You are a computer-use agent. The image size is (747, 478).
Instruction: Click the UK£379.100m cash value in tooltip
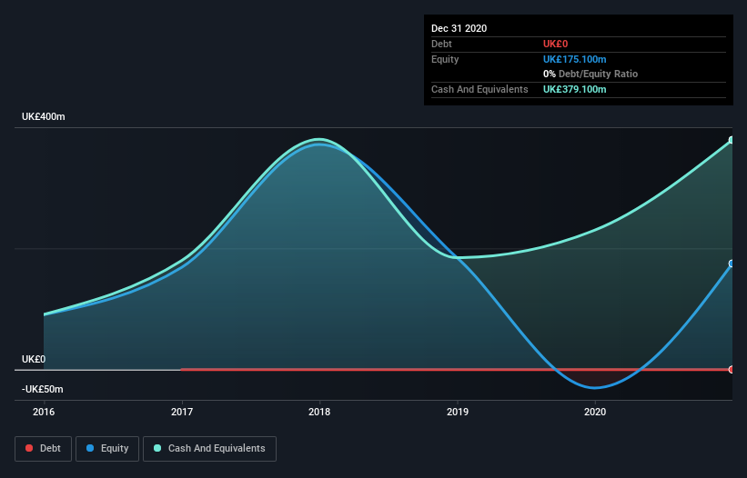tap(574, 89)
